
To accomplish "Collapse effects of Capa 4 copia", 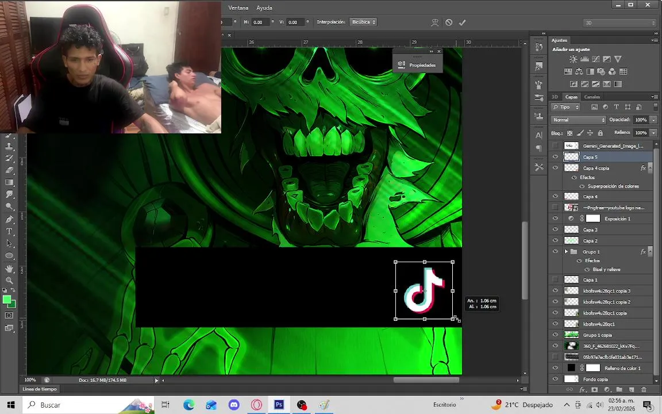I will [x=650, y=168].
